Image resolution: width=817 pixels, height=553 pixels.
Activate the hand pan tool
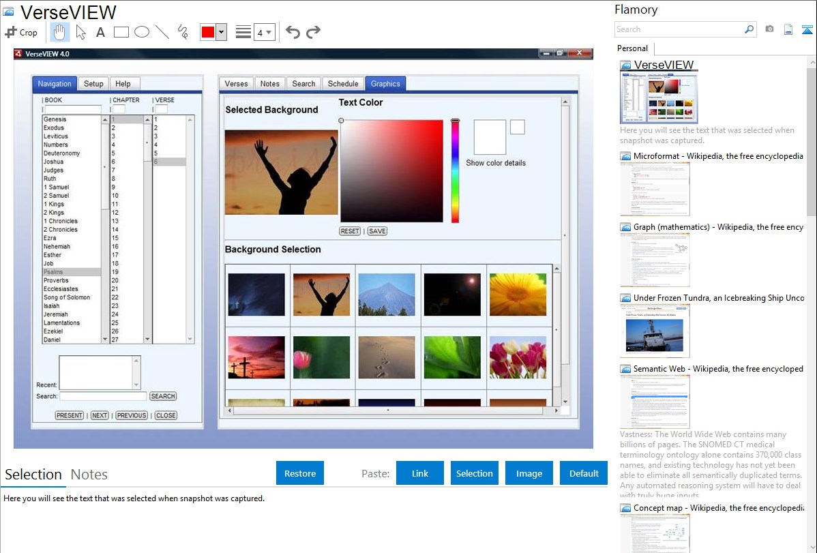pos(60,32)
